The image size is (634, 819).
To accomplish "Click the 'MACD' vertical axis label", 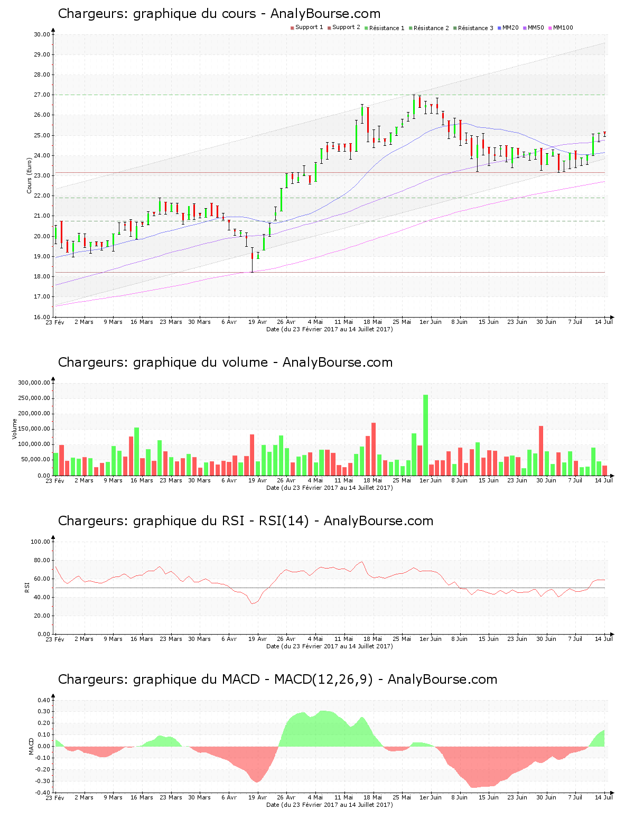I will [31, 746].
